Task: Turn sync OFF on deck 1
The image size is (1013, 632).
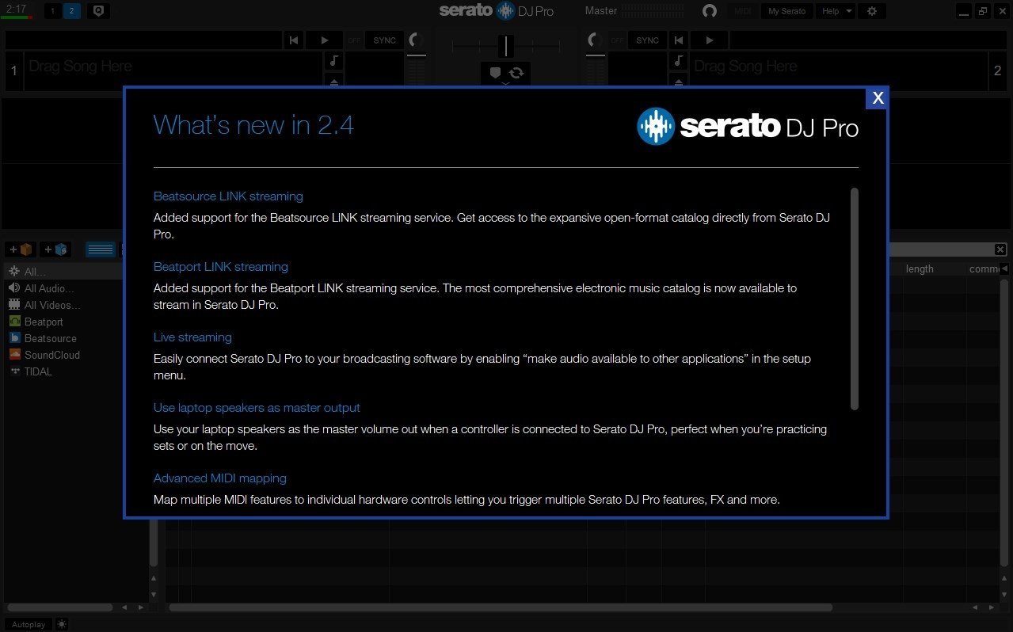Action: coord(354,40)
